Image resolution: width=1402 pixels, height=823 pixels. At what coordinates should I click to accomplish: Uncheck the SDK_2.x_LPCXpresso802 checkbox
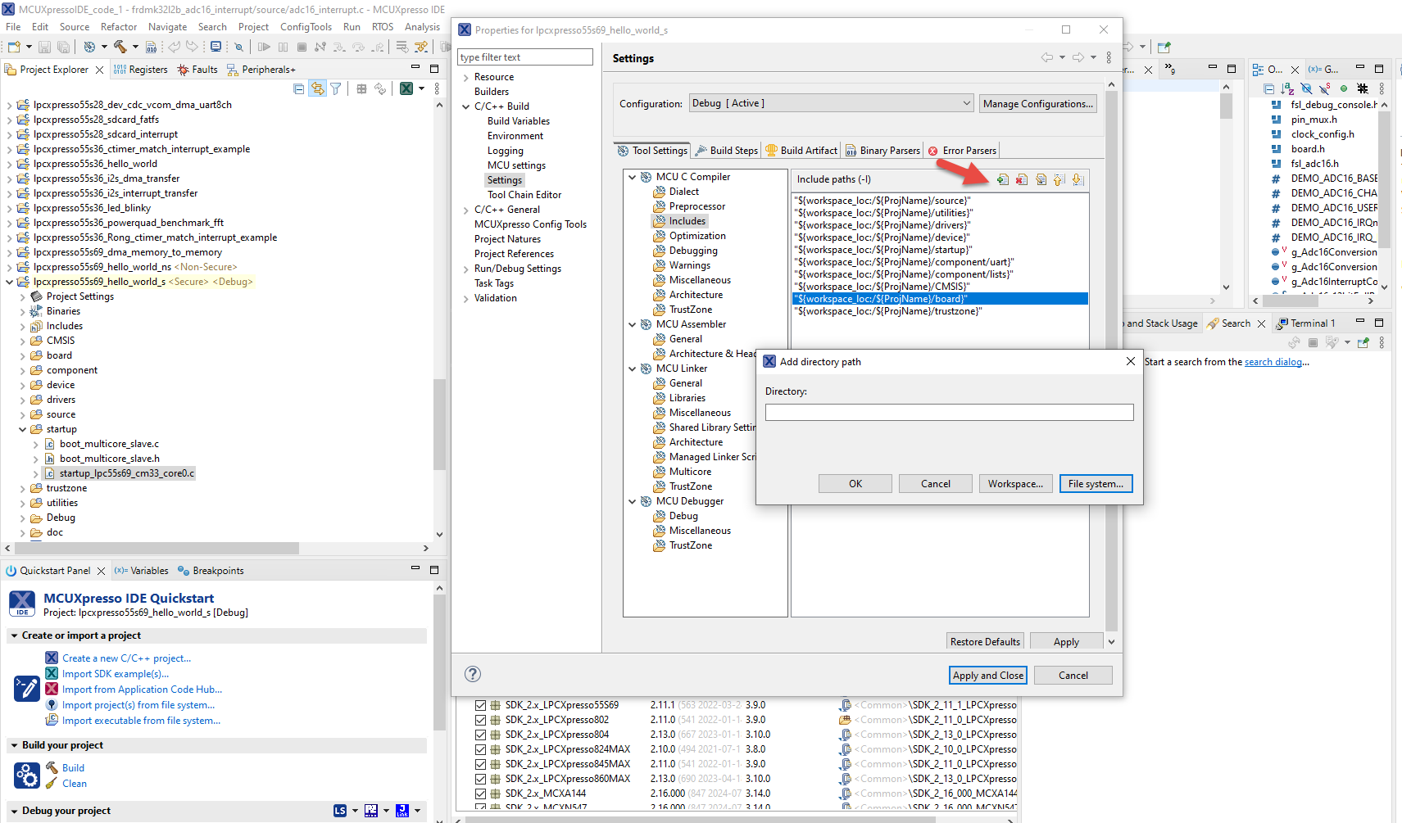click(480, 720)
